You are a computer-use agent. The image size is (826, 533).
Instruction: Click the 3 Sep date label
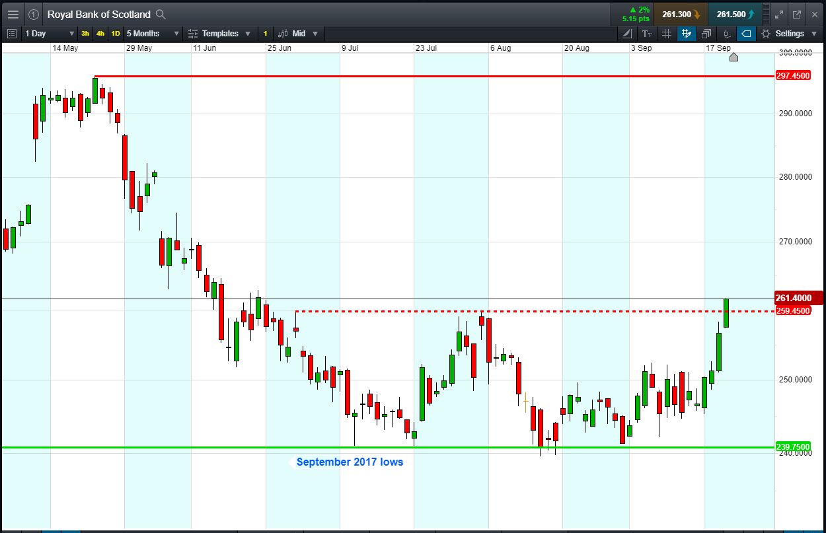tap(641, 48)
